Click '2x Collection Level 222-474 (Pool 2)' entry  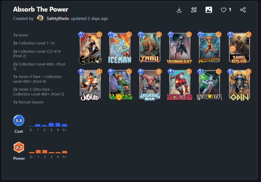(x=37, y=54)
